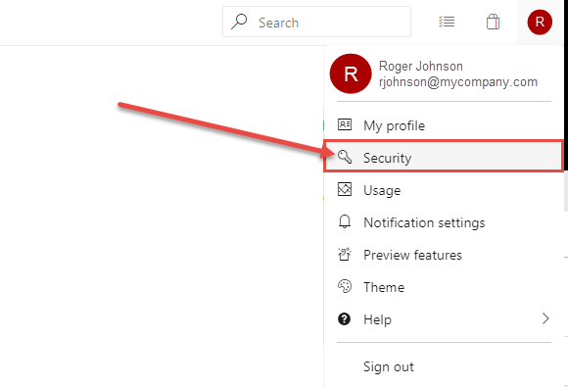Screen dimensions: 568x387
Task: Click the Notification bell icon
Action: click(x=345, y=221)
